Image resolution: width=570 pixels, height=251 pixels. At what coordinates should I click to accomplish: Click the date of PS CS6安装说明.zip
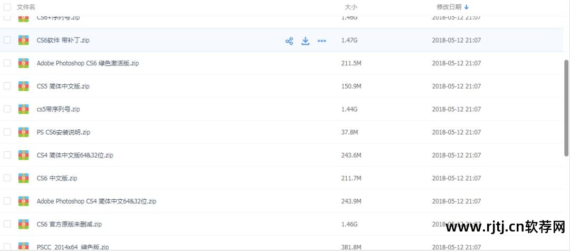[456, 132]
